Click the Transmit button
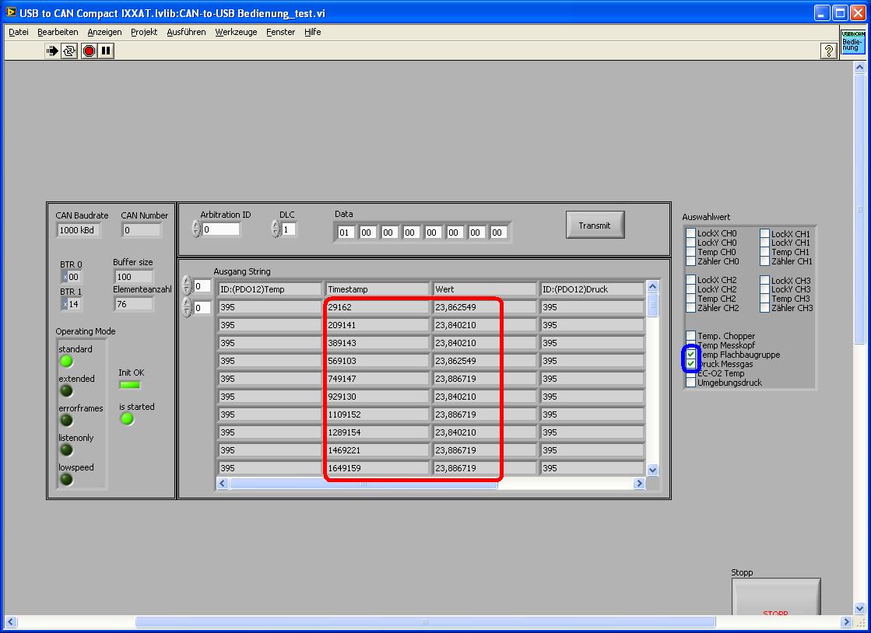 coord(595,226)
